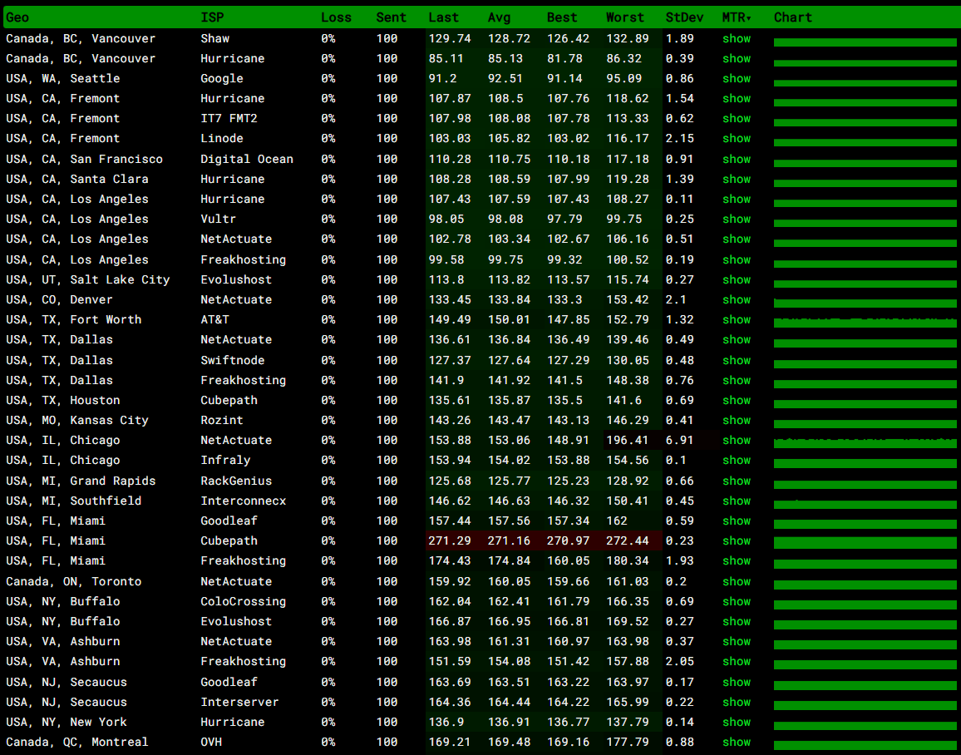Screen dimensions: 961x755
Task: Show MTR for Seattle Google row
Action: pos(736,78)
